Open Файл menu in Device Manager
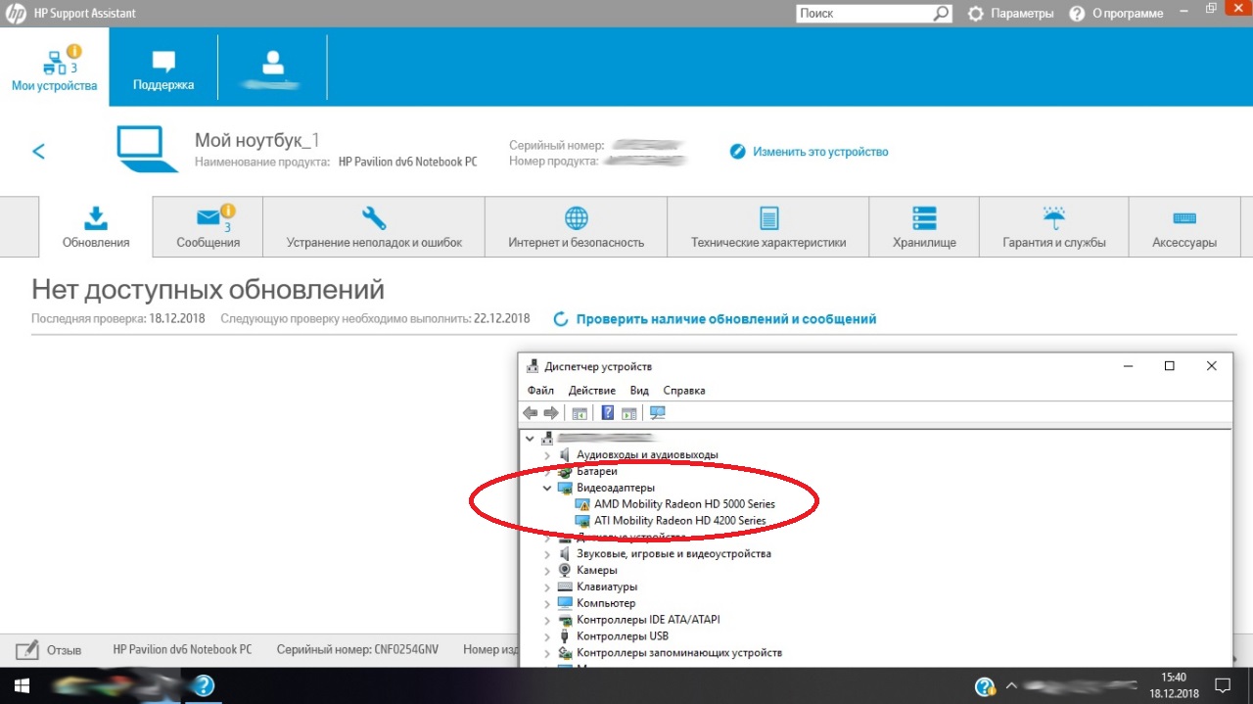1253x704 pixels. tap(540, 390)
